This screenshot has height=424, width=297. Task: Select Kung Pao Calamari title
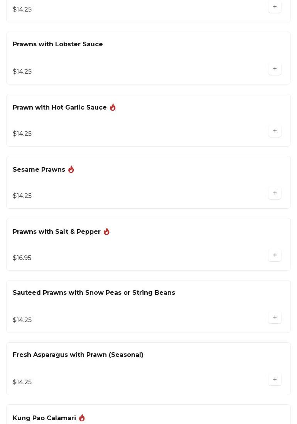(44, 418)
